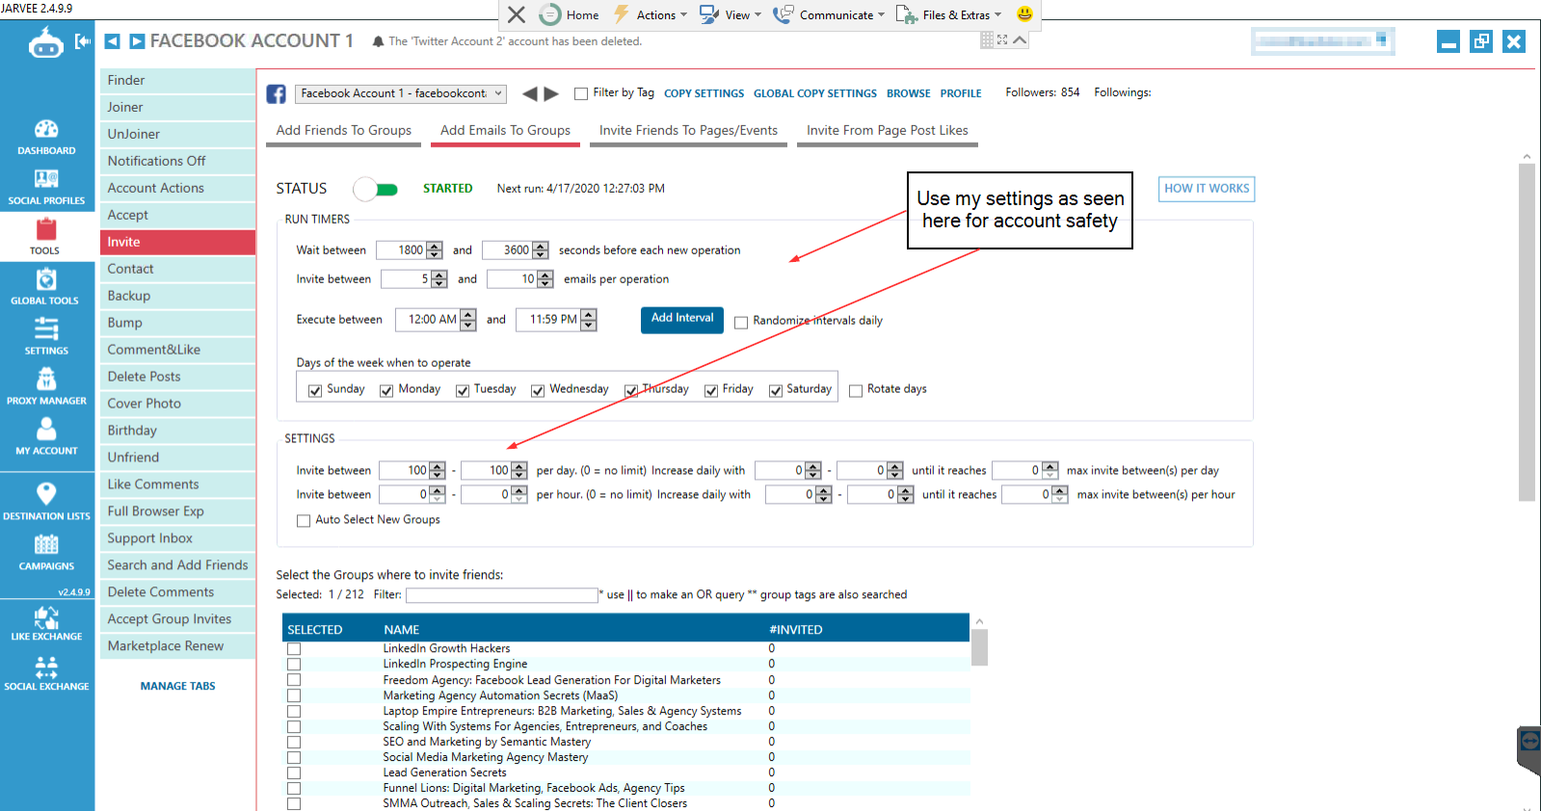The image size is (1541, 811).
Task: Open Campaigns in sidebar
Action: pos(46,553)
